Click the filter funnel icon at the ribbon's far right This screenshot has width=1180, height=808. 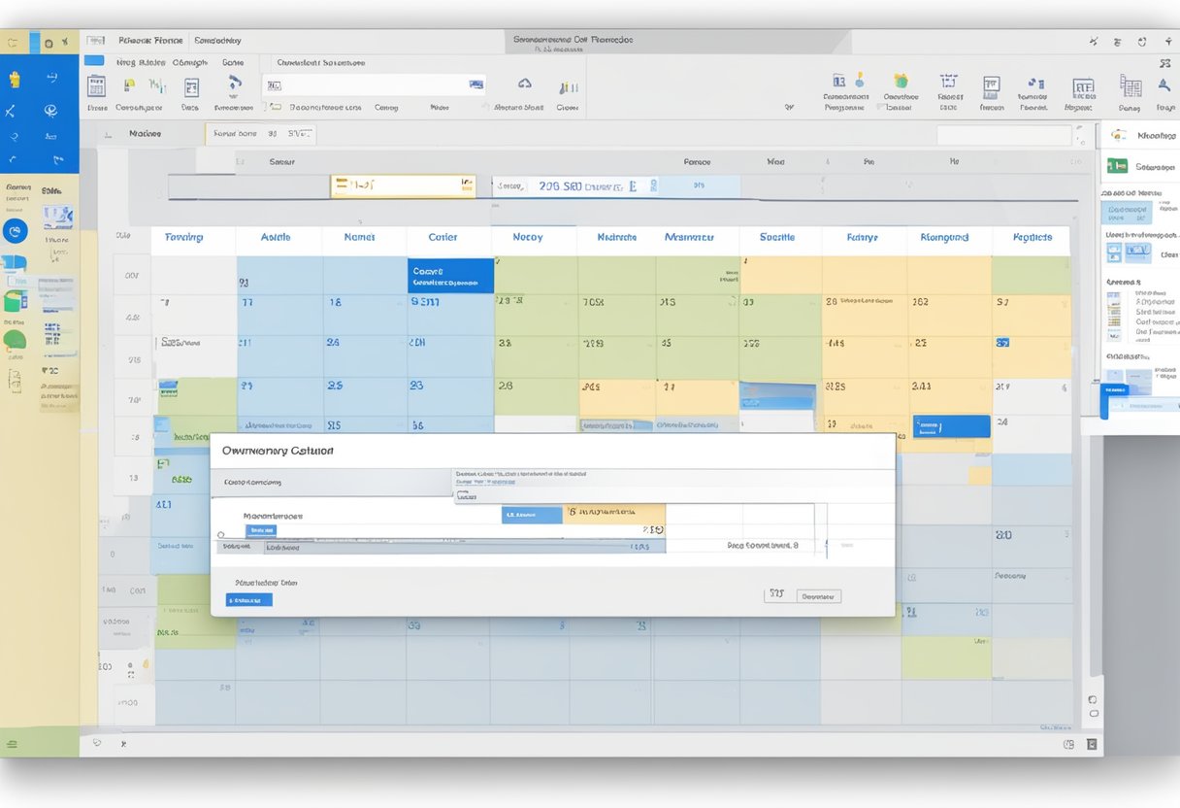pyautogui.click(x=1163, y=87)
